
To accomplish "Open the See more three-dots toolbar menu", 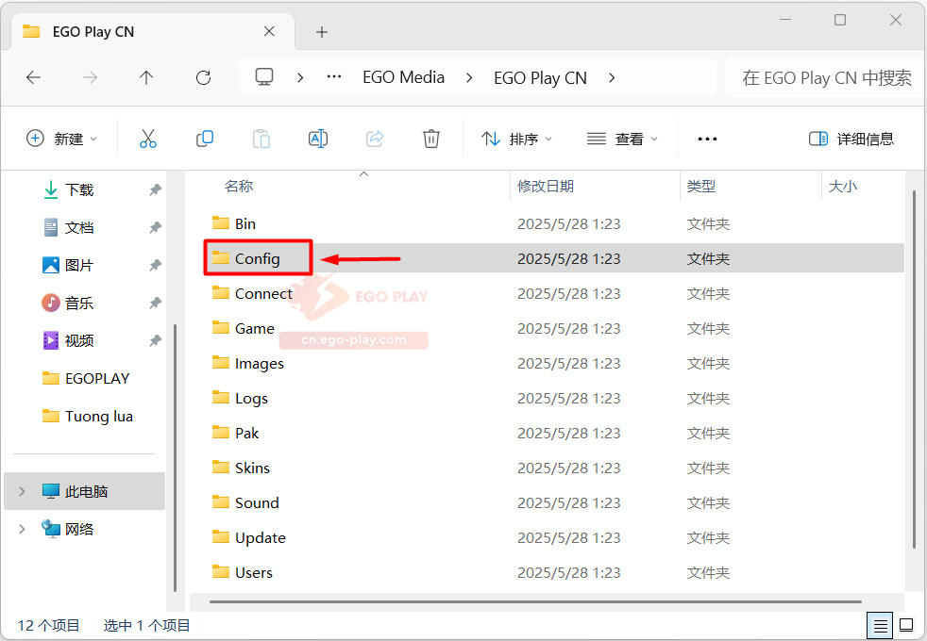I will click(707, 139).
